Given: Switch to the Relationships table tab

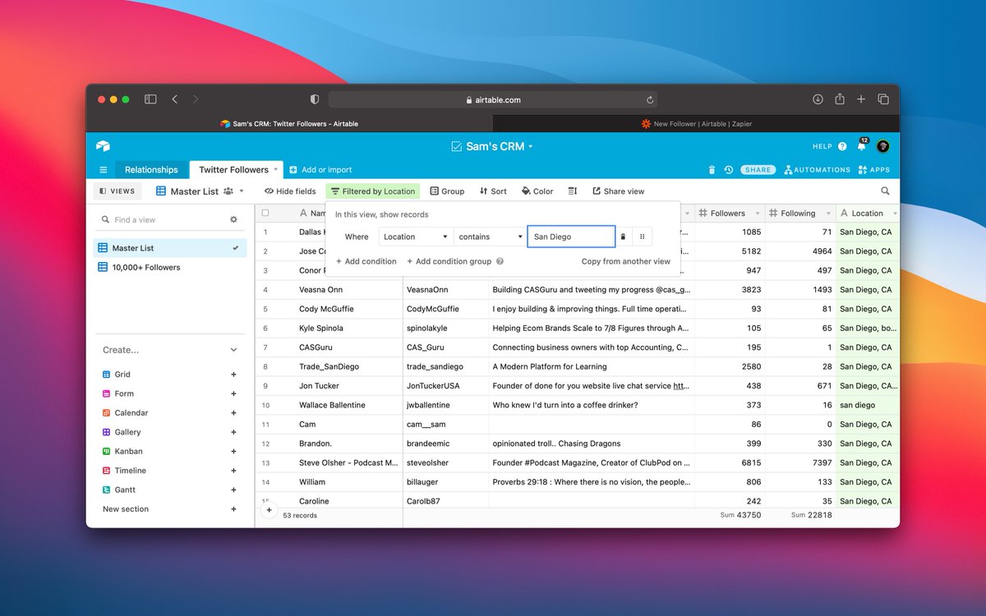Looking at the screenshot, I should coord(151,170).
